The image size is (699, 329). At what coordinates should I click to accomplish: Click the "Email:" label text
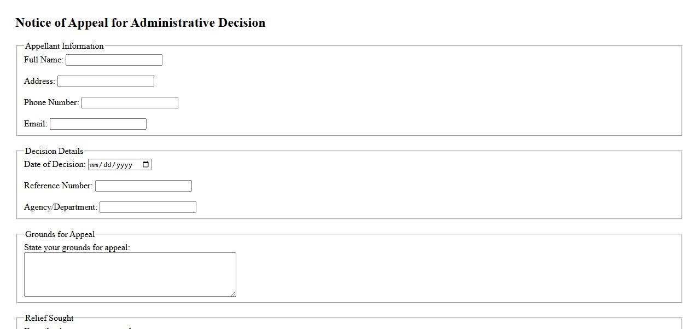(36, 124)
